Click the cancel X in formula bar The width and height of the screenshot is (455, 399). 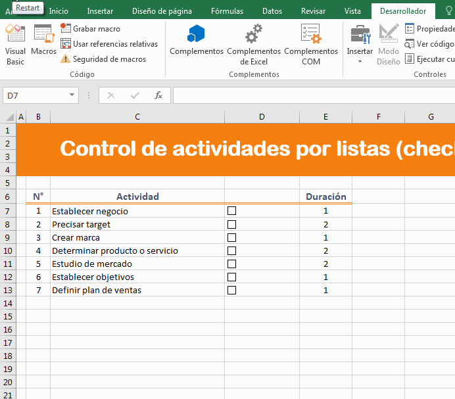pos(111,95)
